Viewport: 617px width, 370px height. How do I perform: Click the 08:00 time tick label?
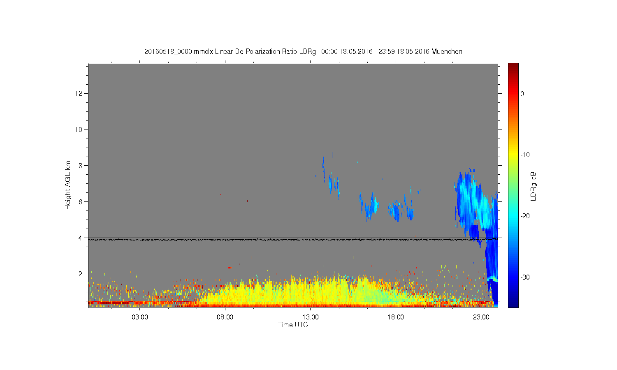tap(225, 317)
